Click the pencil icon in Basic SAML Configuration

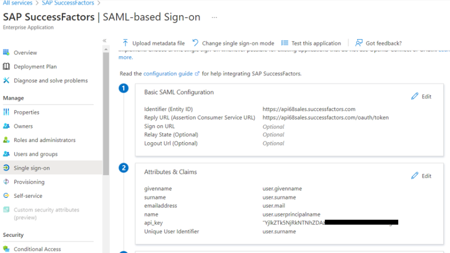tap(415, 96)
